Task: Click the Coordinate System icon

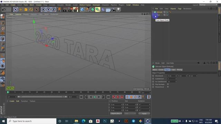Action: coord(59,10)
